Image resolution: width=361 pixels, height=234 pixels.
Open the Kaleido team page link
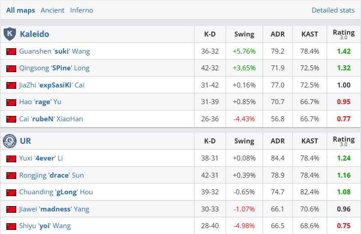coord(34,34)
